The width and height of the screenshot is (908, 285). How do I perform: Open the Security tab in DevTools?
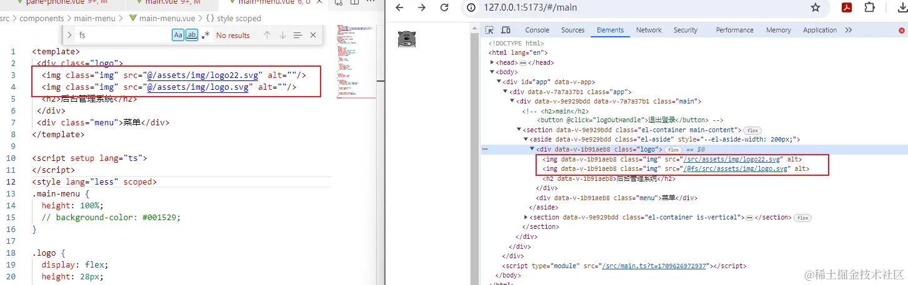pyautogui.click(x=686, y=30)
